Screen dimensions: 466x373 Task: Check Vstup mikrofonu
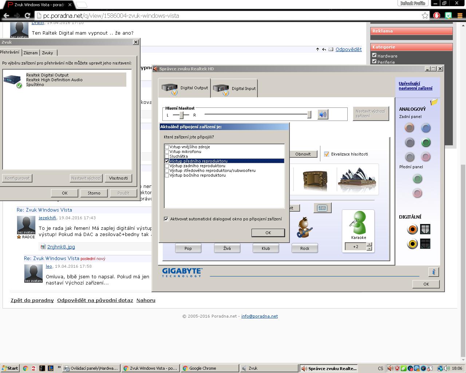point(167,152)
